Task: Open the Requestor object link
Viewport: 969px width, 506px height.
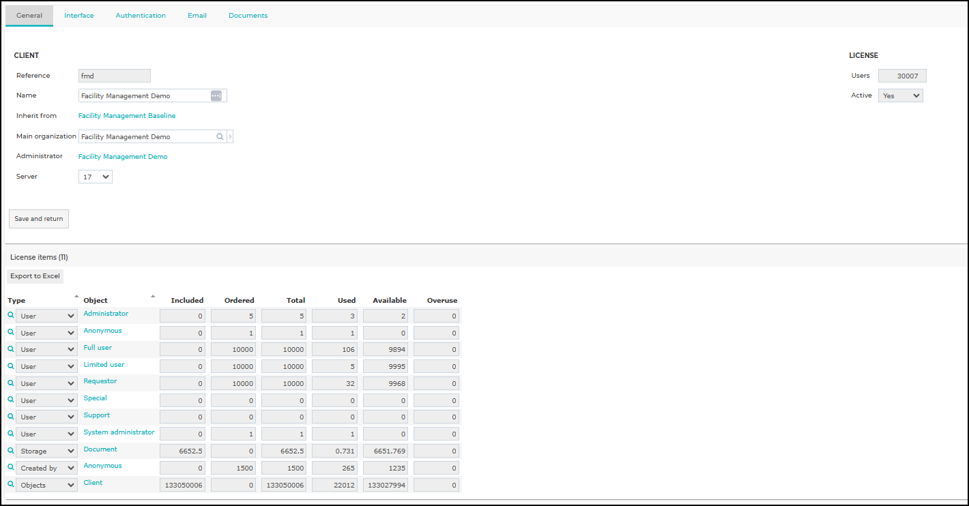Action: pos(100,381)
